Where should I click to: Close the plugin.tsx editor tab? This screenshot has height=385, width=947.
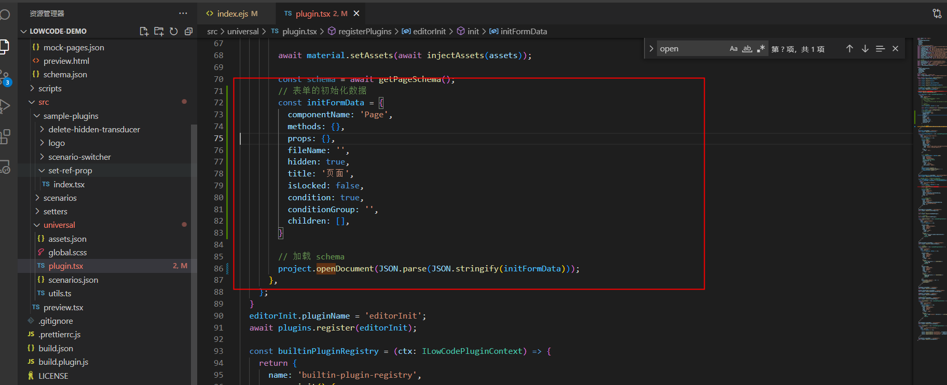pos(356,13)
